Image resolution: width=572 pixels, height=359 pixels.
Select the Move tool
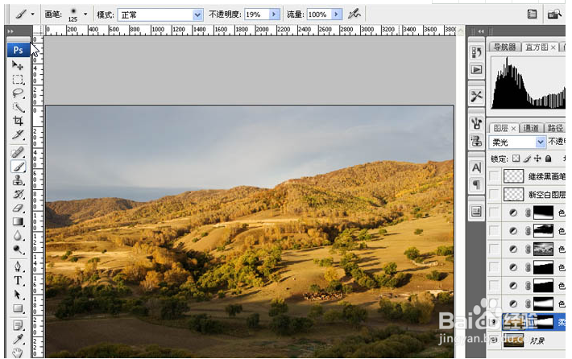point(18,66)
